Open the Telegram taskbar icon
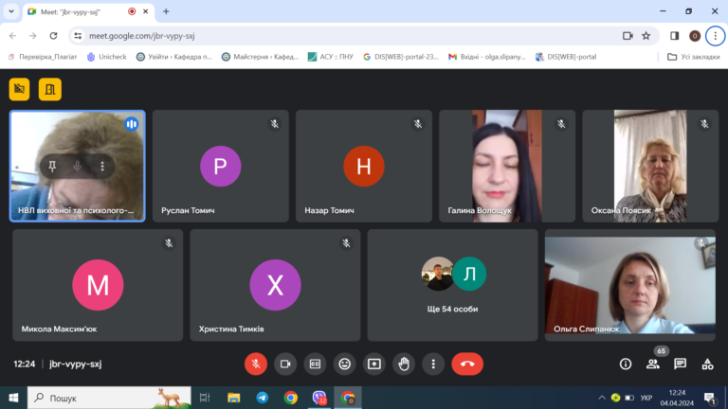 262,398
